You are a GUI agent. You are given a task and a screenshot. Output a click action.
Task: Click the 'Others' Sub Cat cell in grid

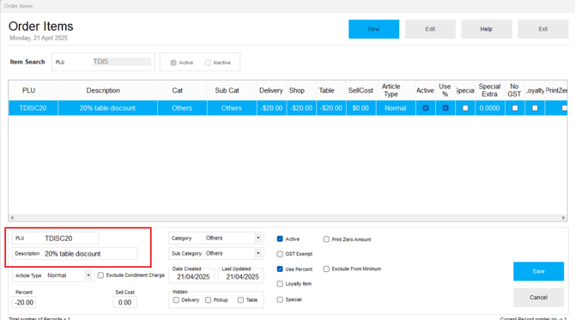[232, 108]
